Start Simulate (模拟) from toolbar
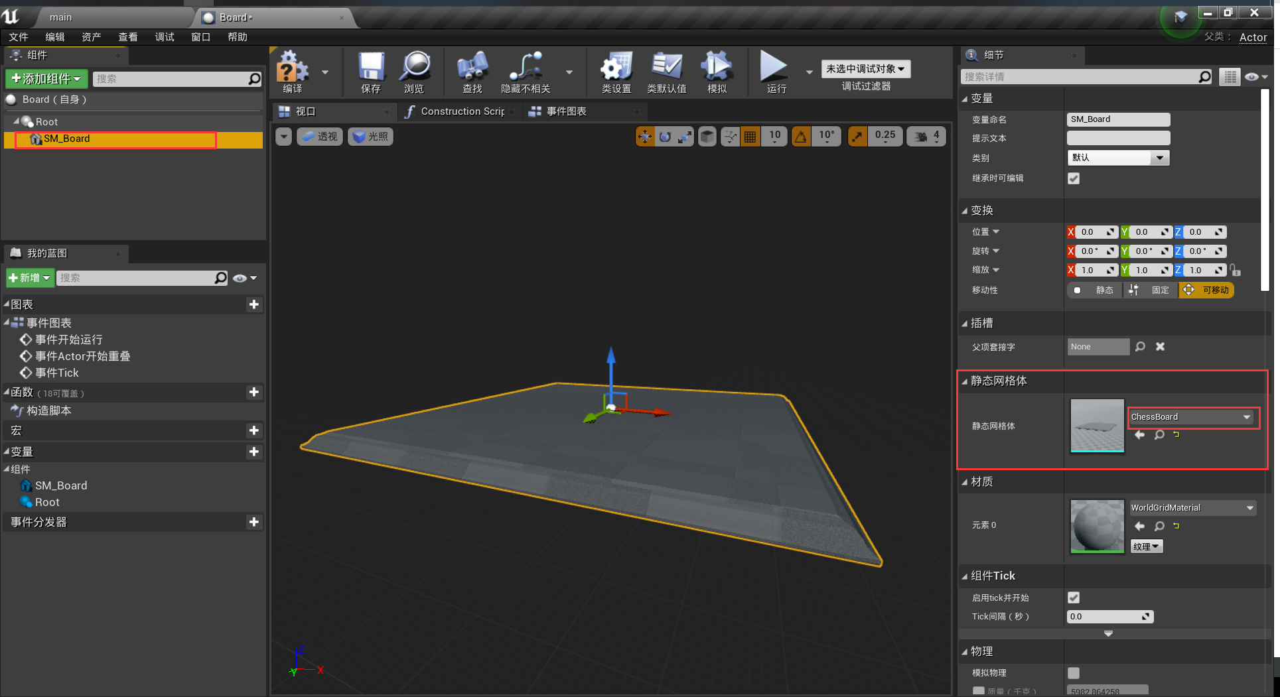1280x697 pixels. coord(716,68)
